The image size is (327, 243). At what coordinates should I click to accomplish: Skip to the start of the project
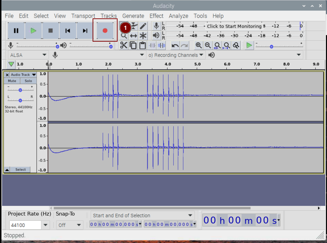tap(68, 31)
